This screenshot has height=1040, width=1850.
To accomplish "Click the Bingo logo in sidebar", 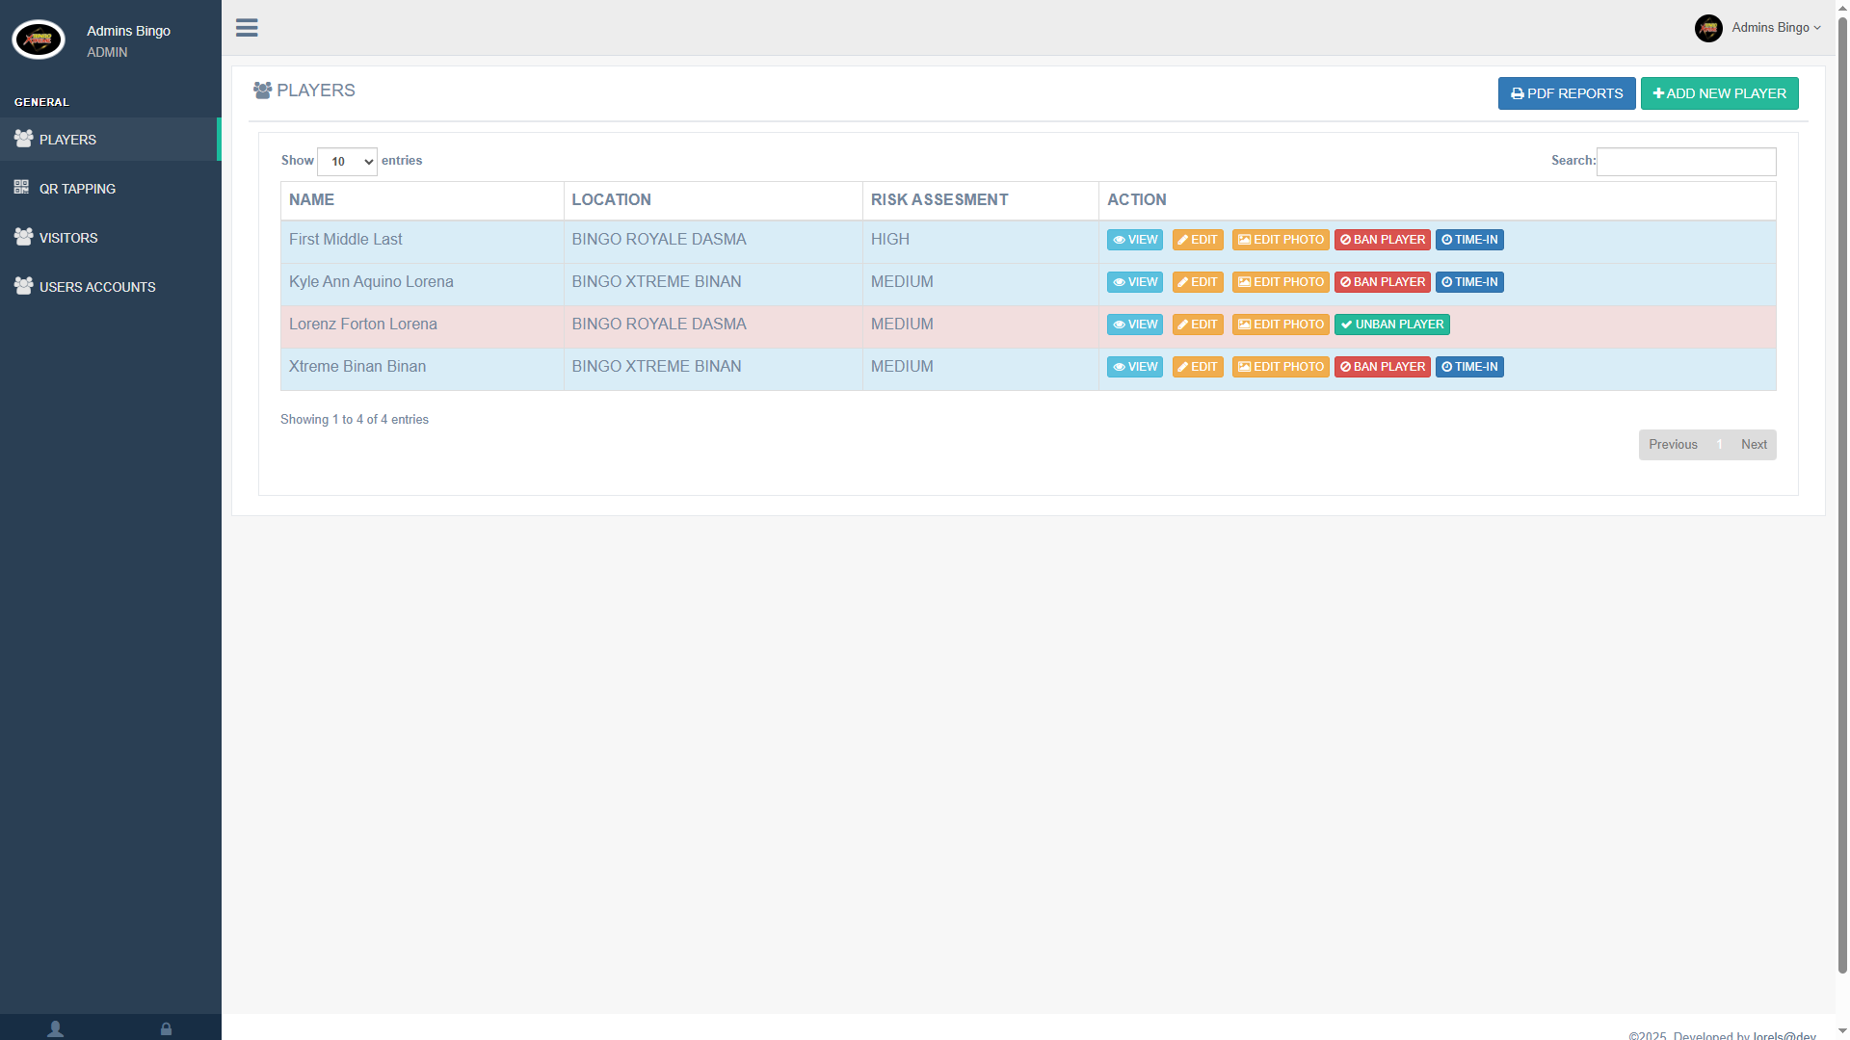I will point(39,39).
